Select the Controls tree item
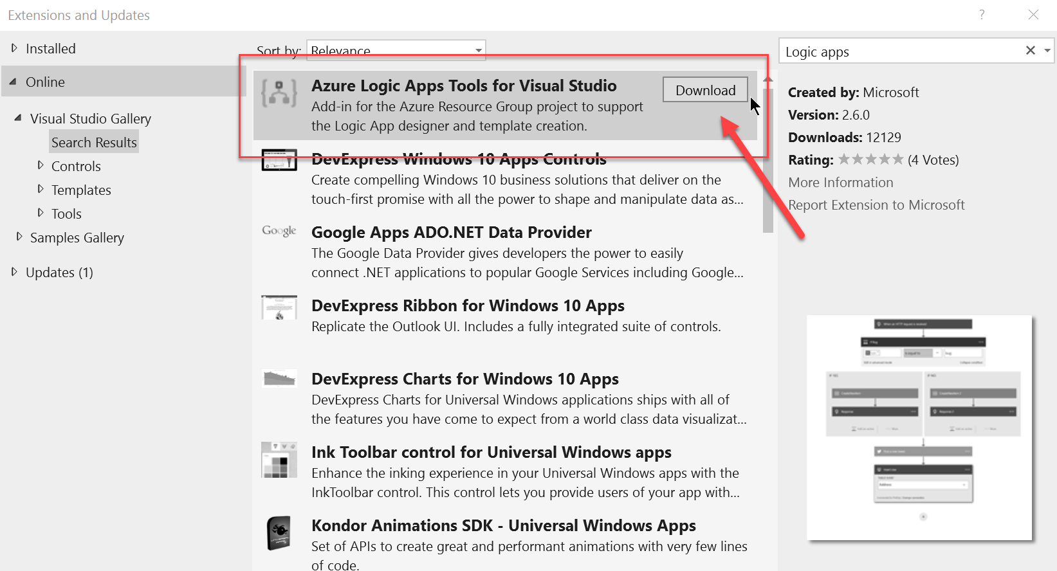The width and height of the screenshot is (1057, 571). [x=76, y=167]
